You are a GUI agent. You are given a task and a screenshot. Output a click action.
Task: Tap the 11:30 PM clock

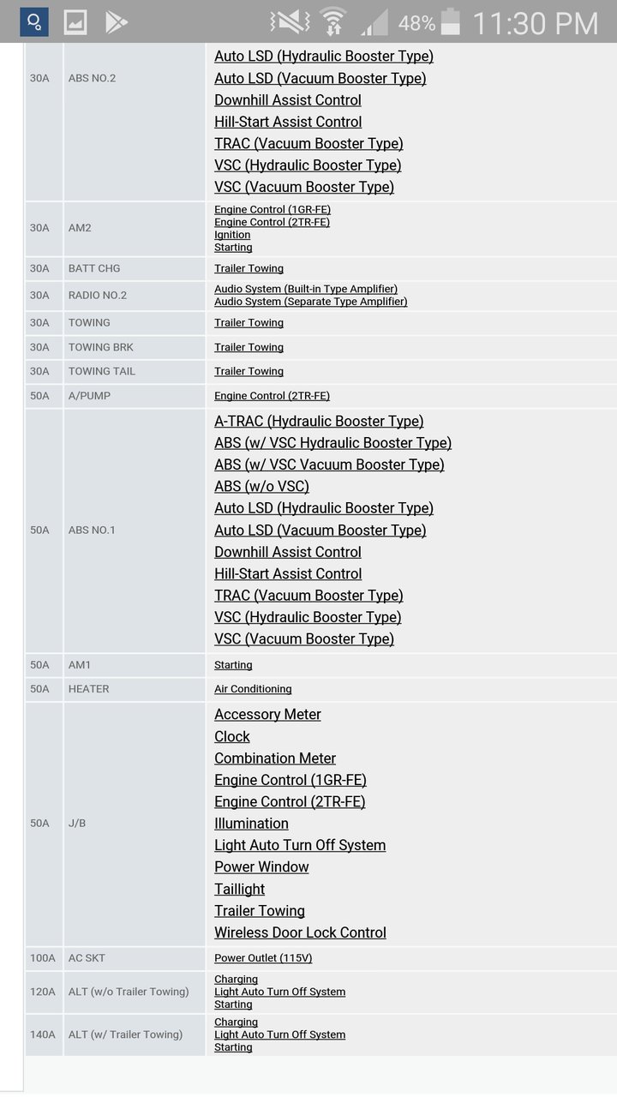coord(536,23)
